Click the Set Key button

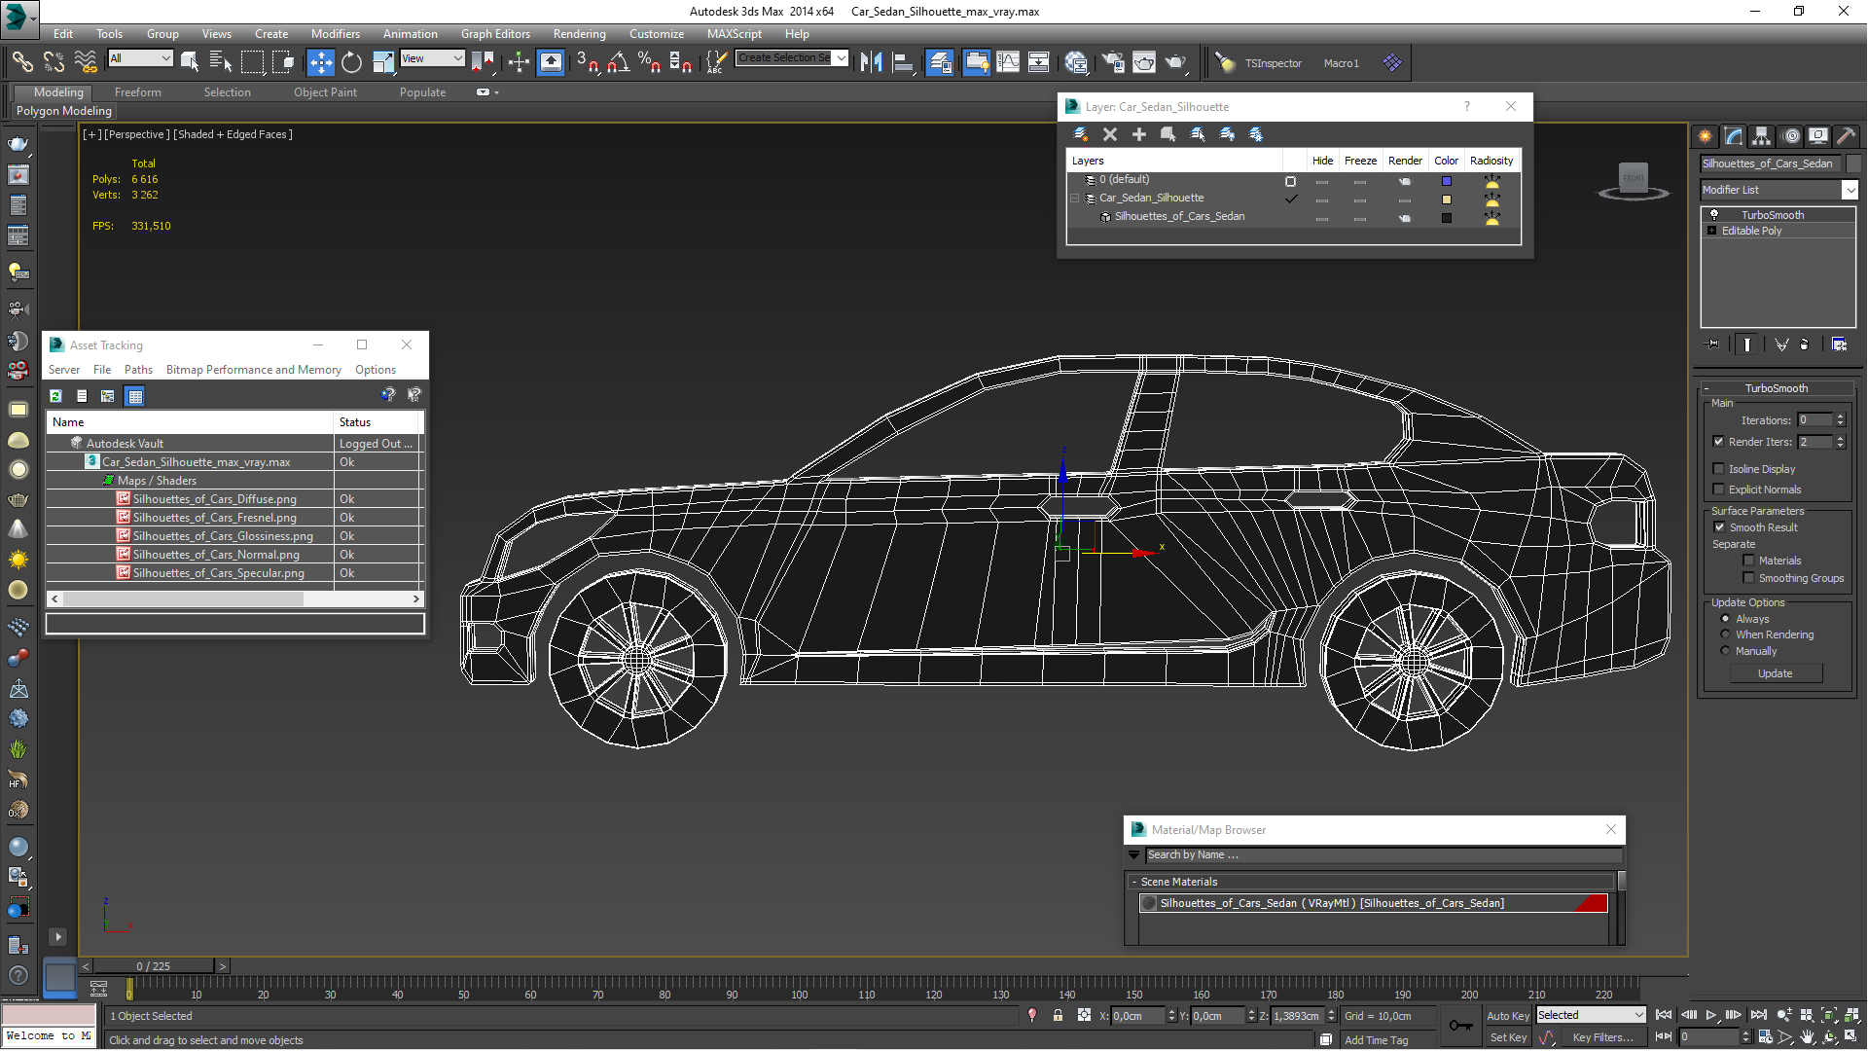[x=1508, y=1037]
